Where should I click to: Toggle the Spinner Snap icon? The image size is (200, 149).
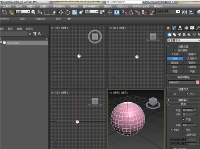[x=144, y=12]
